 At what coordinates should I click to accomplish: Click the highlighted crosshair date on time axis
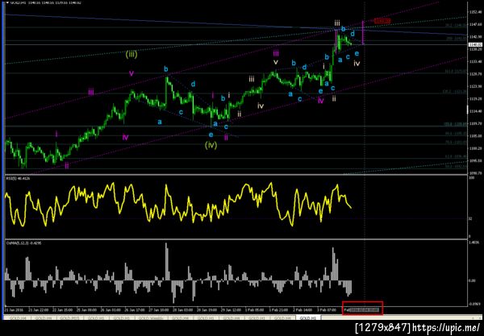pyautogui.click(x=364, y=309)
